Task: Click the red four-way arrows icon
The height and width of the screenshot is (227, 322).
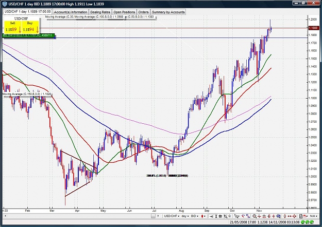Action: tap(294, 216)
